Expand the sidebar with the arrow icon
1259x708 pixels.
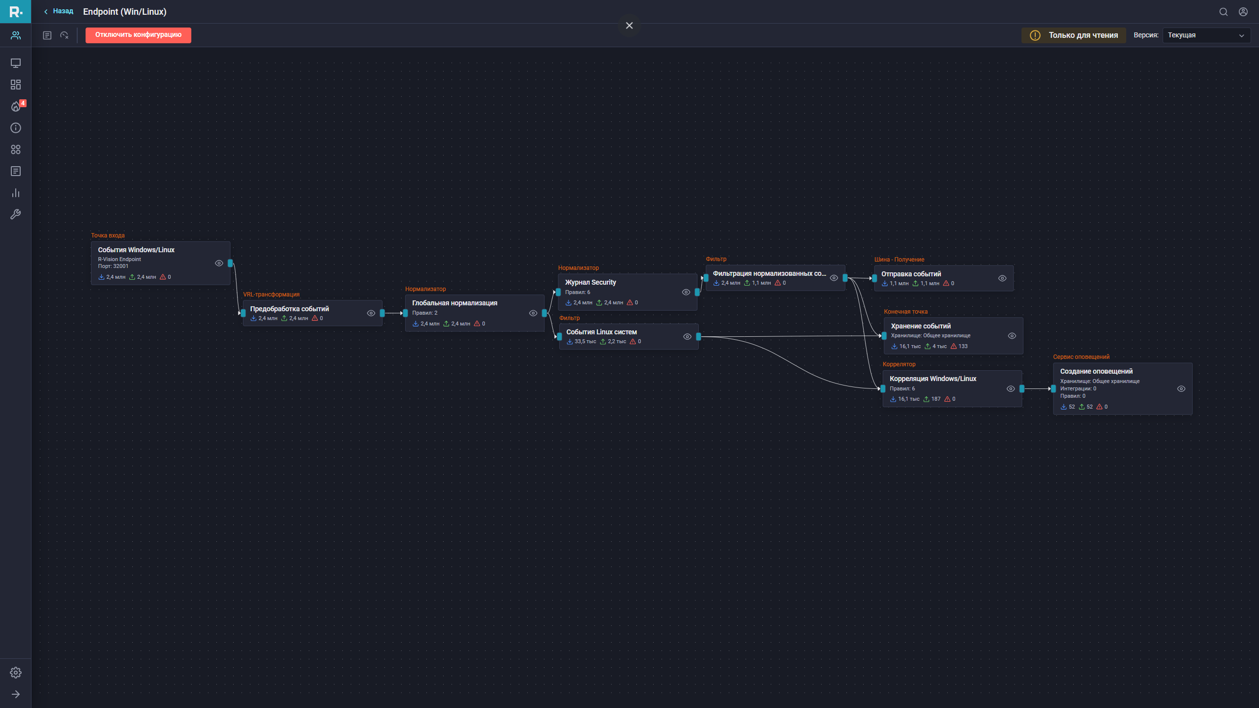click(x=16, y=694)
